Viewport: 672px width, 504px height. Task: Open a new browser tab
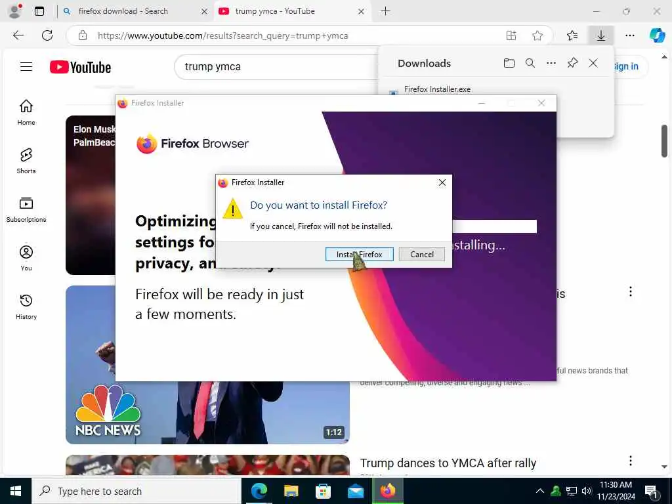[x=385, y=11]
